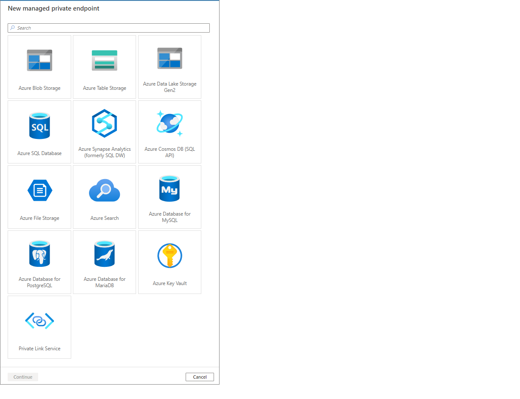Pick the Azure File Storage hexagon icon
The width and height of the screenshot is (520, 399).
[39, 190]
